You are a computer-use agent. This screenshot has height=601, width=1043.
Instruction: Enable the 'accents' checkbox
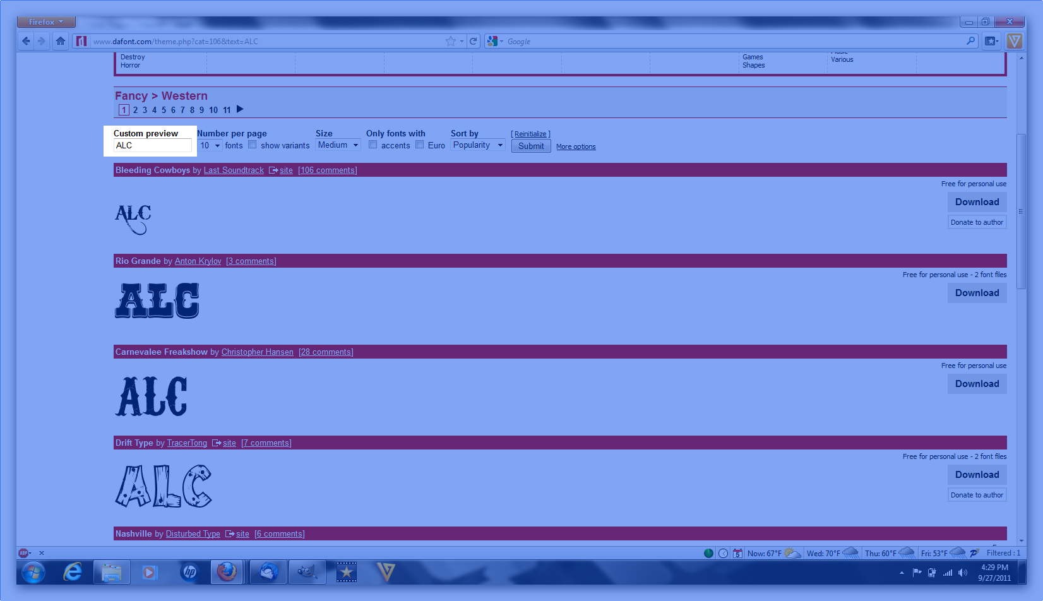tap(373, 145)
